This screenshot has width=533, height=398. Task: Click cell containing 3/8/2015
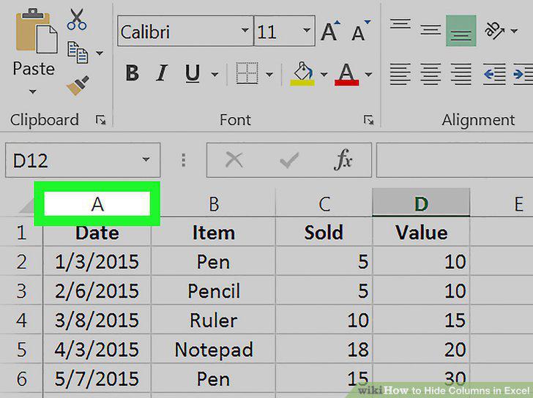coord(97,320)
